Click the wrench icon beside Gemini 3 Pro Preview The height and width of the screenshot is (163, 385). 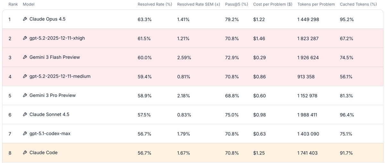point(25,95)
